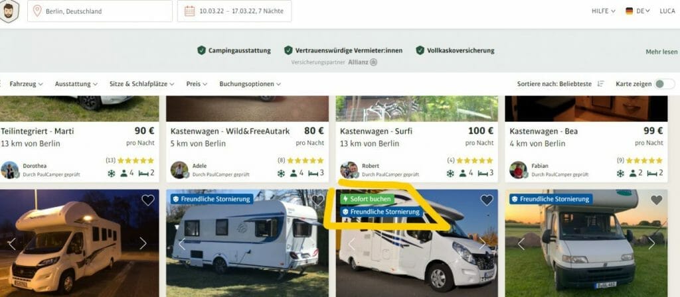
Task: Open the Buchungsoptionen filter
Action: 250,84
